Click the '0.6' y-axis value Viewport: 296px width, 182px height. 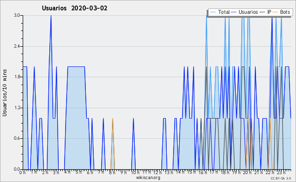pos(17,139)
